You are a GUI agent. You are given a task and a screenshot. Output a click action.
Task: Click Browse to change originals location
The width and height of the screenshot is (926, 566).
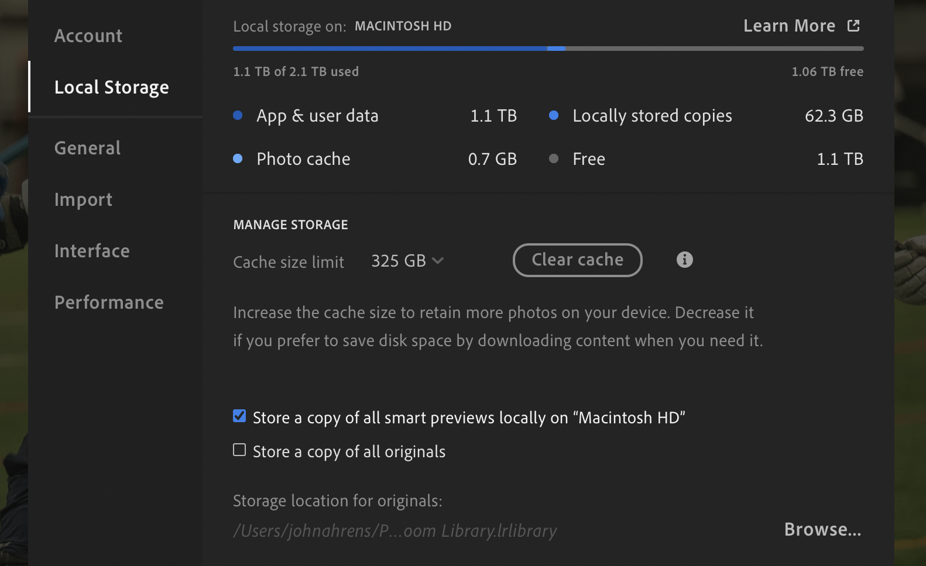[x=822, y=529]
